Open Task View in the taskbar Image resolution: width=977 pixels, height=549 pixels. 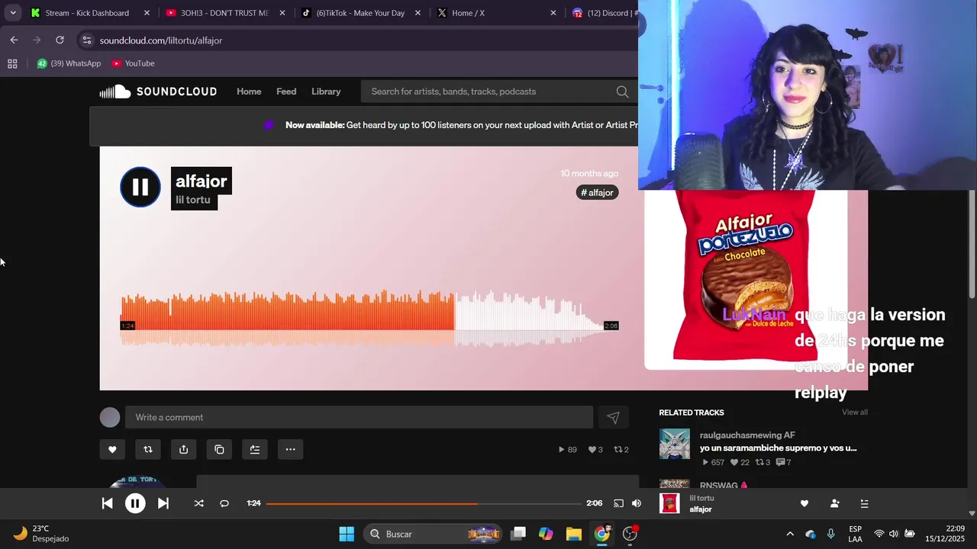[x=518, y=534]
